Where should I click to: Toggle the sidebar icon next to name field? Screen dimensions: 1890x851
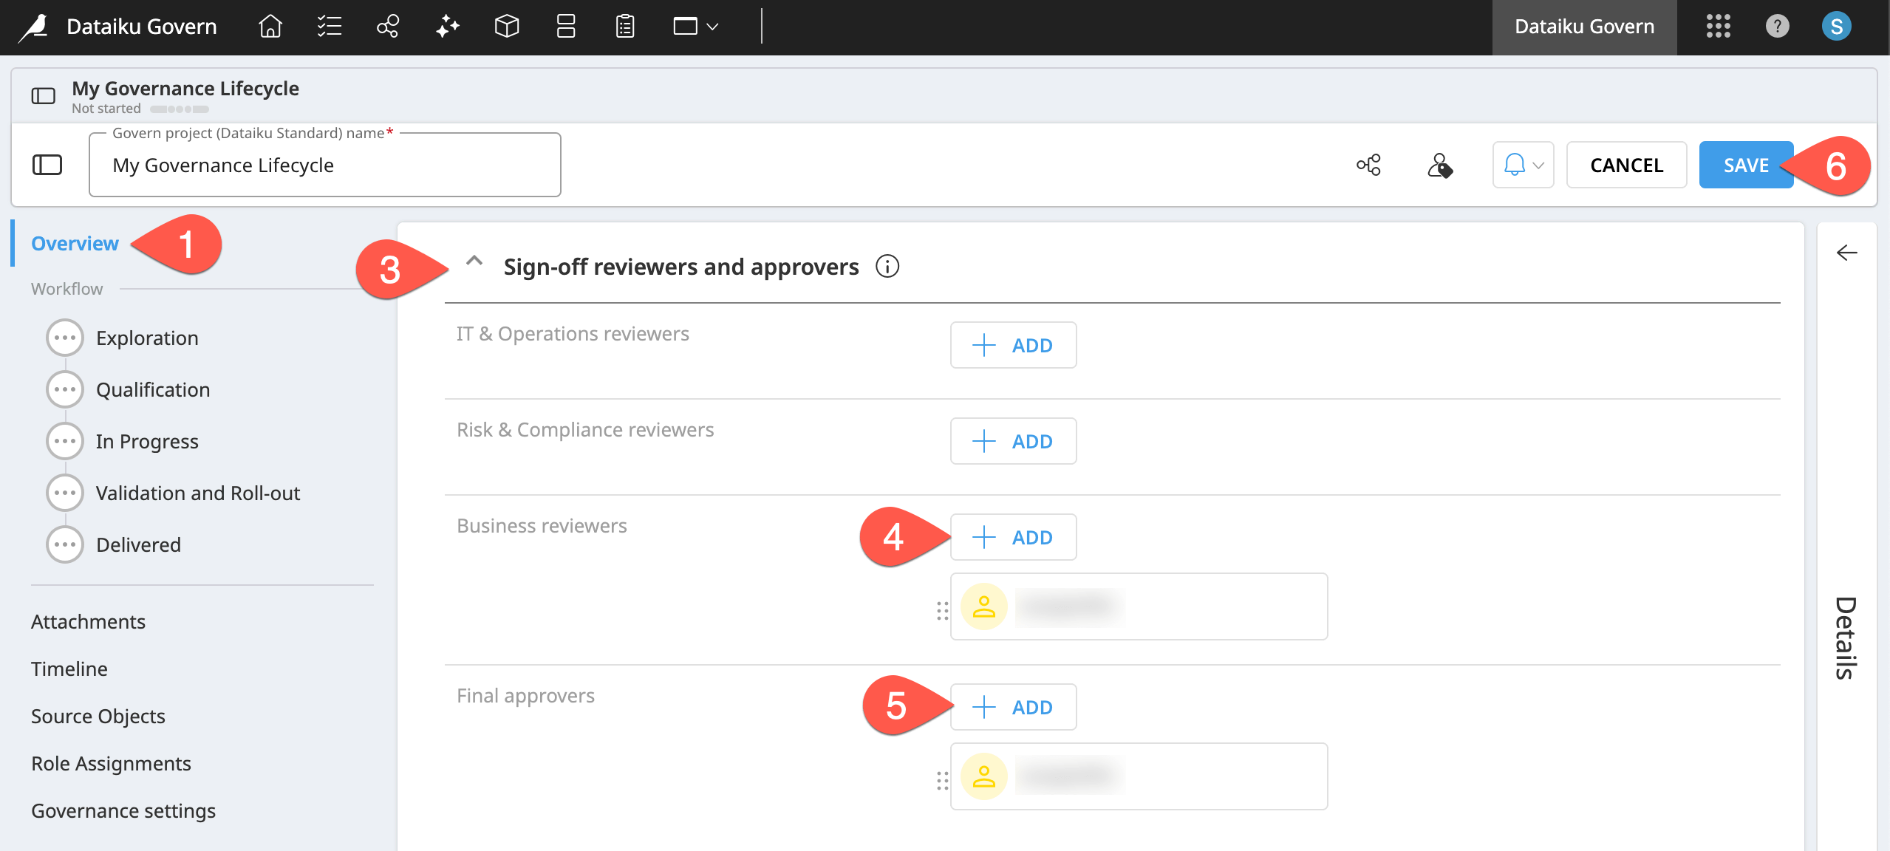pyautogui.click(x=47, y=165)
